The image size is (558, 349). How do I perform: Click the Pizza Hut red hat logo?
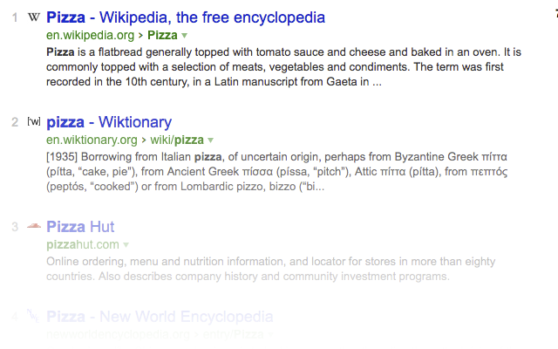click(34, 226)
